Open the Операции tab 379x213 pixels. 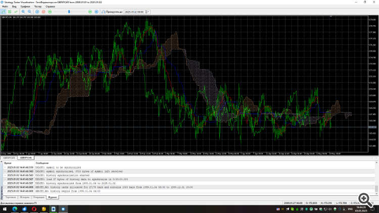(39, 197)
